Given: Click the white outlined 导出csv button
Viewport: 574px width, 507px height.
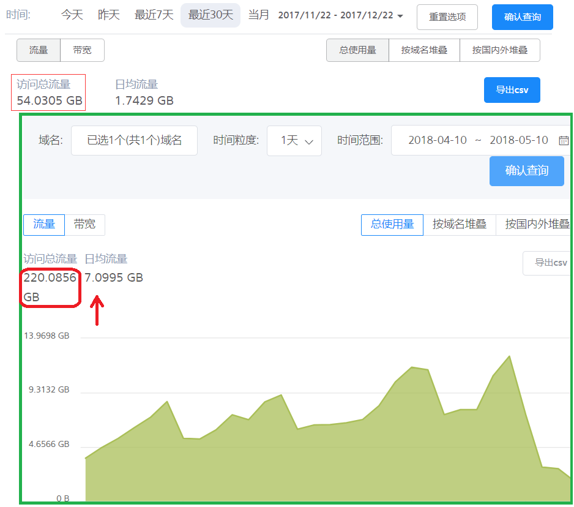Looking at the screenshot, I should [x=548, y=263].
